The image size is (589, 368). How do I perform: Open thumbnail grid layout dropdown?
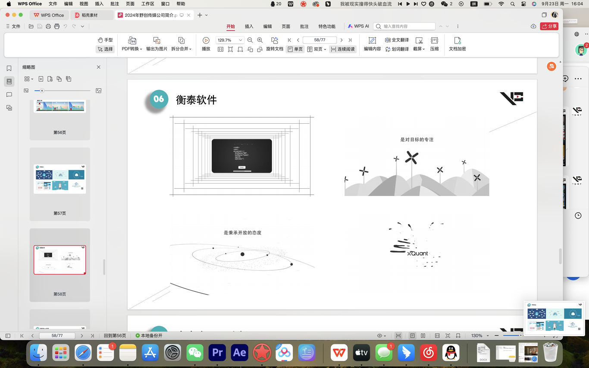(x=28, y=79)
